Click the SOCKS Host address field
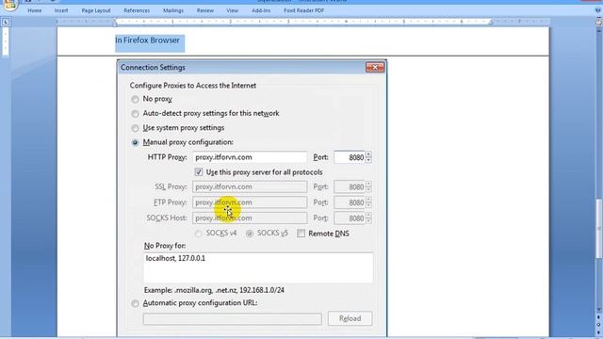This screenshot has height=339, width=603. (250, 218)
